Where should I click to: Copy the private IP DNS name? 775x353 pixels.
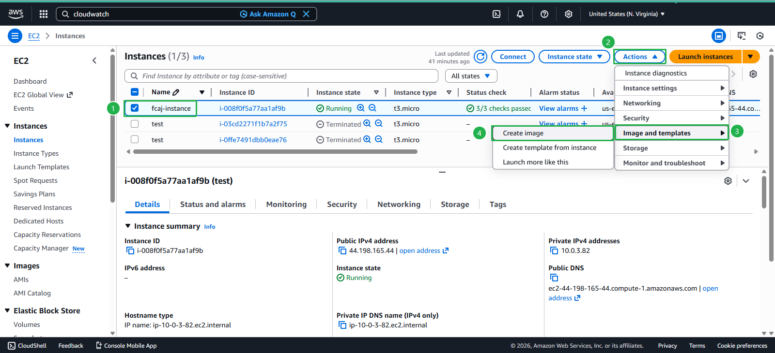coord(342,325)
